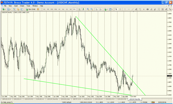
Task: Click the Zoom In magnifier
Action: 88,9
